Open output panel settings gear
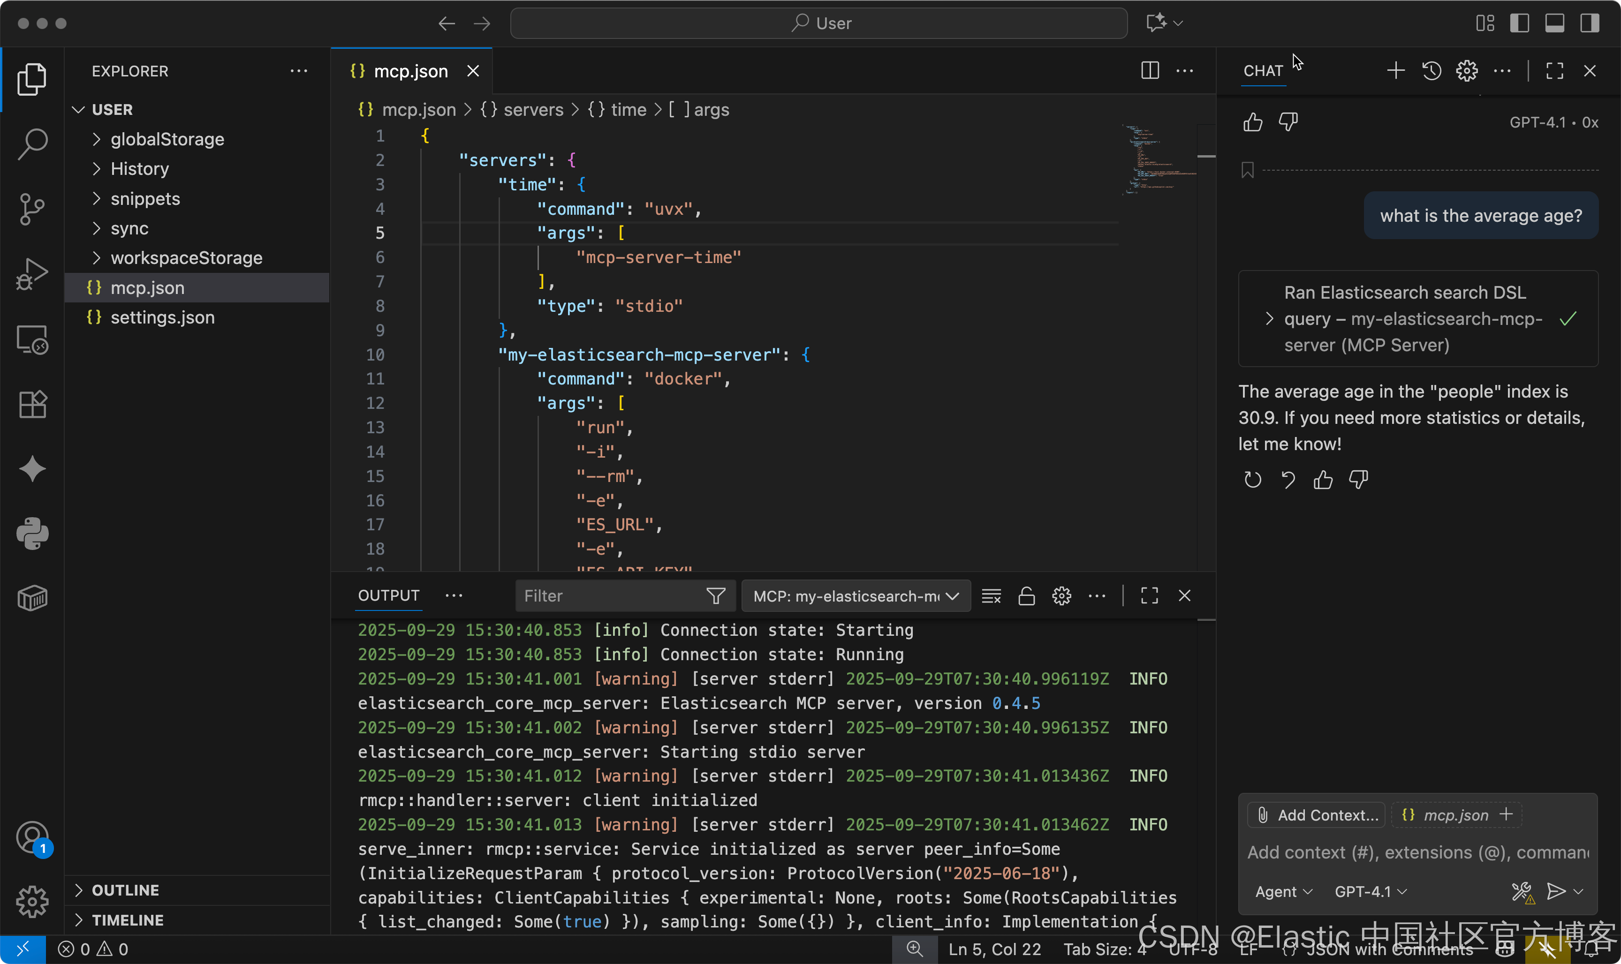The image size is (1621, 964). tap(1061, 595)
